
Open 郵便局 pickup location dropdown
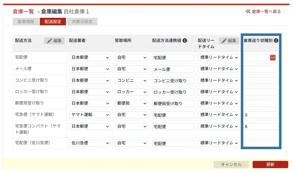(131, 103)
